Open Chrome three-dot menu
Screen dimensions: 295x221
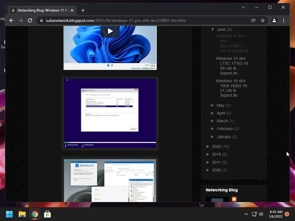(283, 20)
